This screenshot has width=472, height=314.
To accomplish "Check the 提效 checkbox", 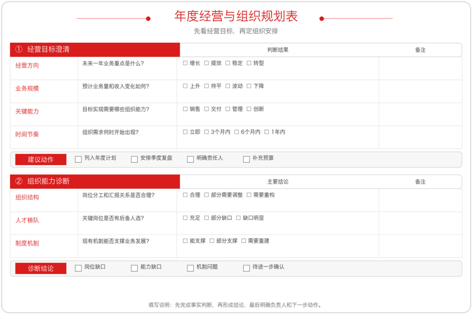I will pyautogui.click(x=206, y=63).
